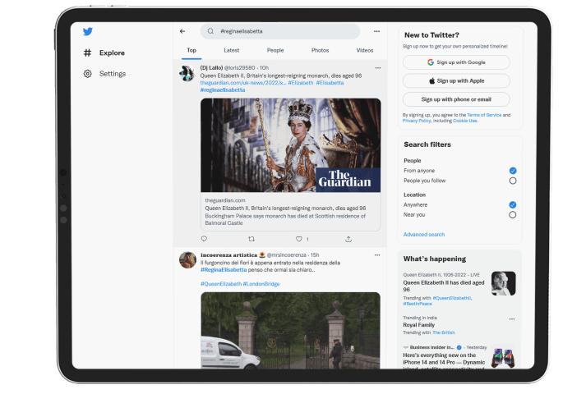Sign up with Apple
The image size is (586, 394).
point(456,80)
